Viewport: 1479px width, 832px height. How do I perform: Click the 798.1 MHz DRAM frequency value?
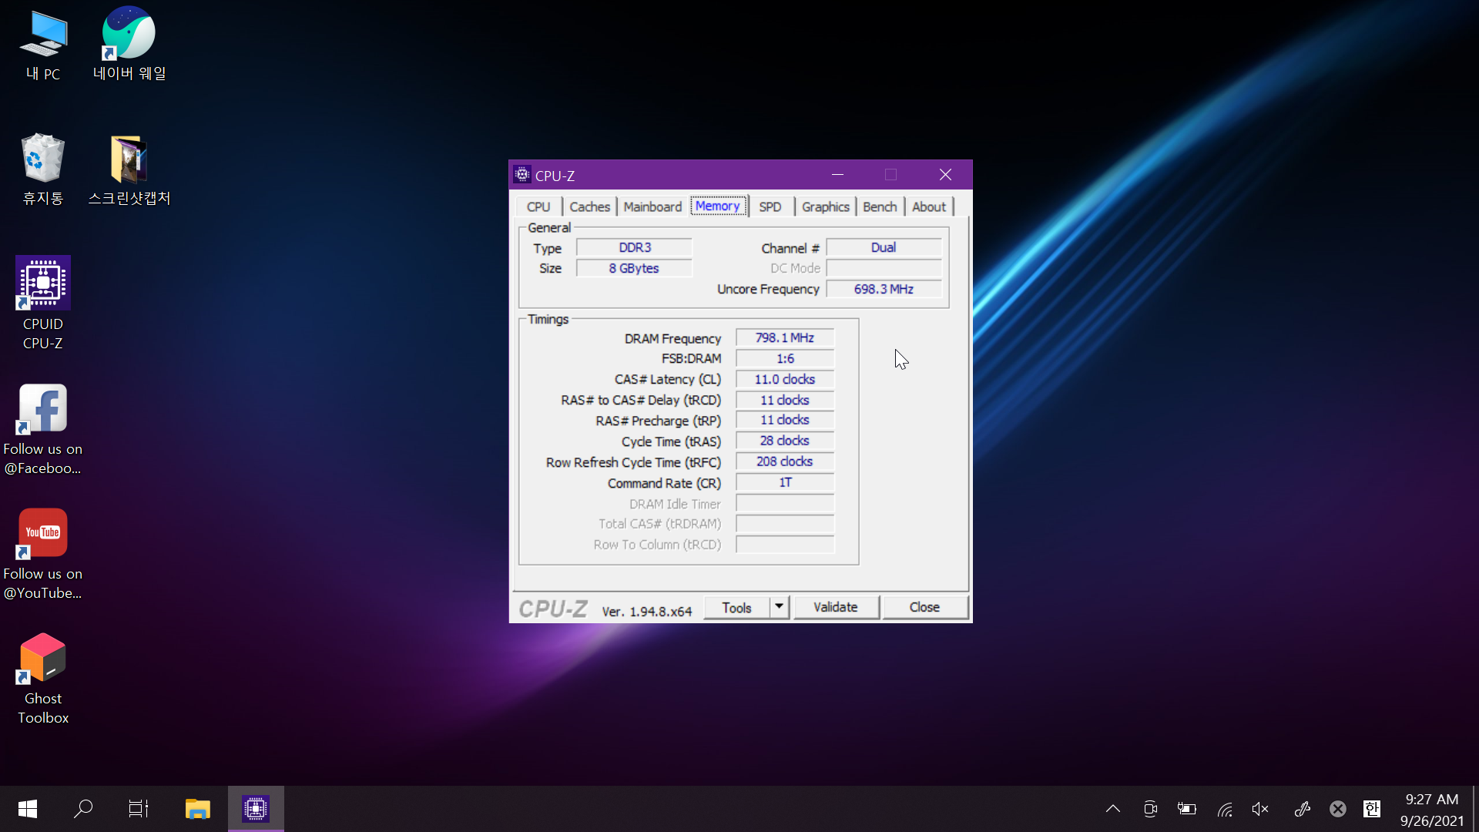(x=785, y=337)
